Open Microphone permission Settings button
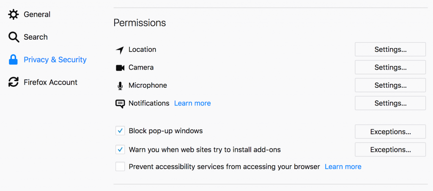Viewport: 433px width, 191px height. (390, 85)
